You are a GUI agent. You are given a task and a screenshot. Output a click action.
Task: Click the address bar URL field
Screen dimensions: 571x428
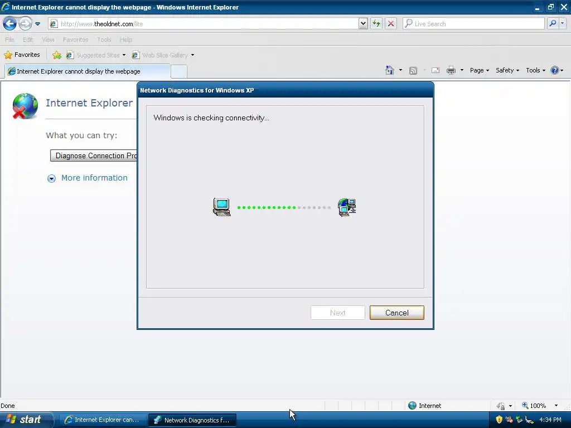tap(203, 24)
